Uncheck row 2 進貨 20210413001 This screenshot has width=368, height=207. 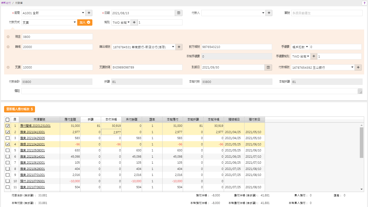pos(8,132)
